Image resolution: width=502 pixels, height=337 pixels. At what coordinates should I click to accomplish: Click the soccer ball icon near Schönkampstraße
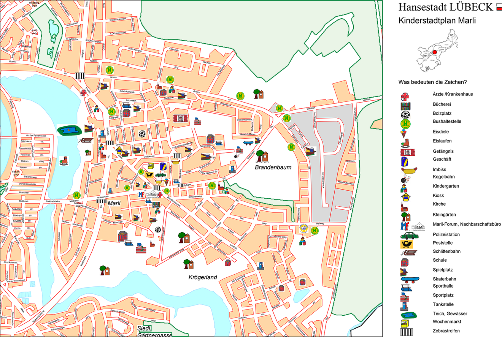tap(142, 133)
